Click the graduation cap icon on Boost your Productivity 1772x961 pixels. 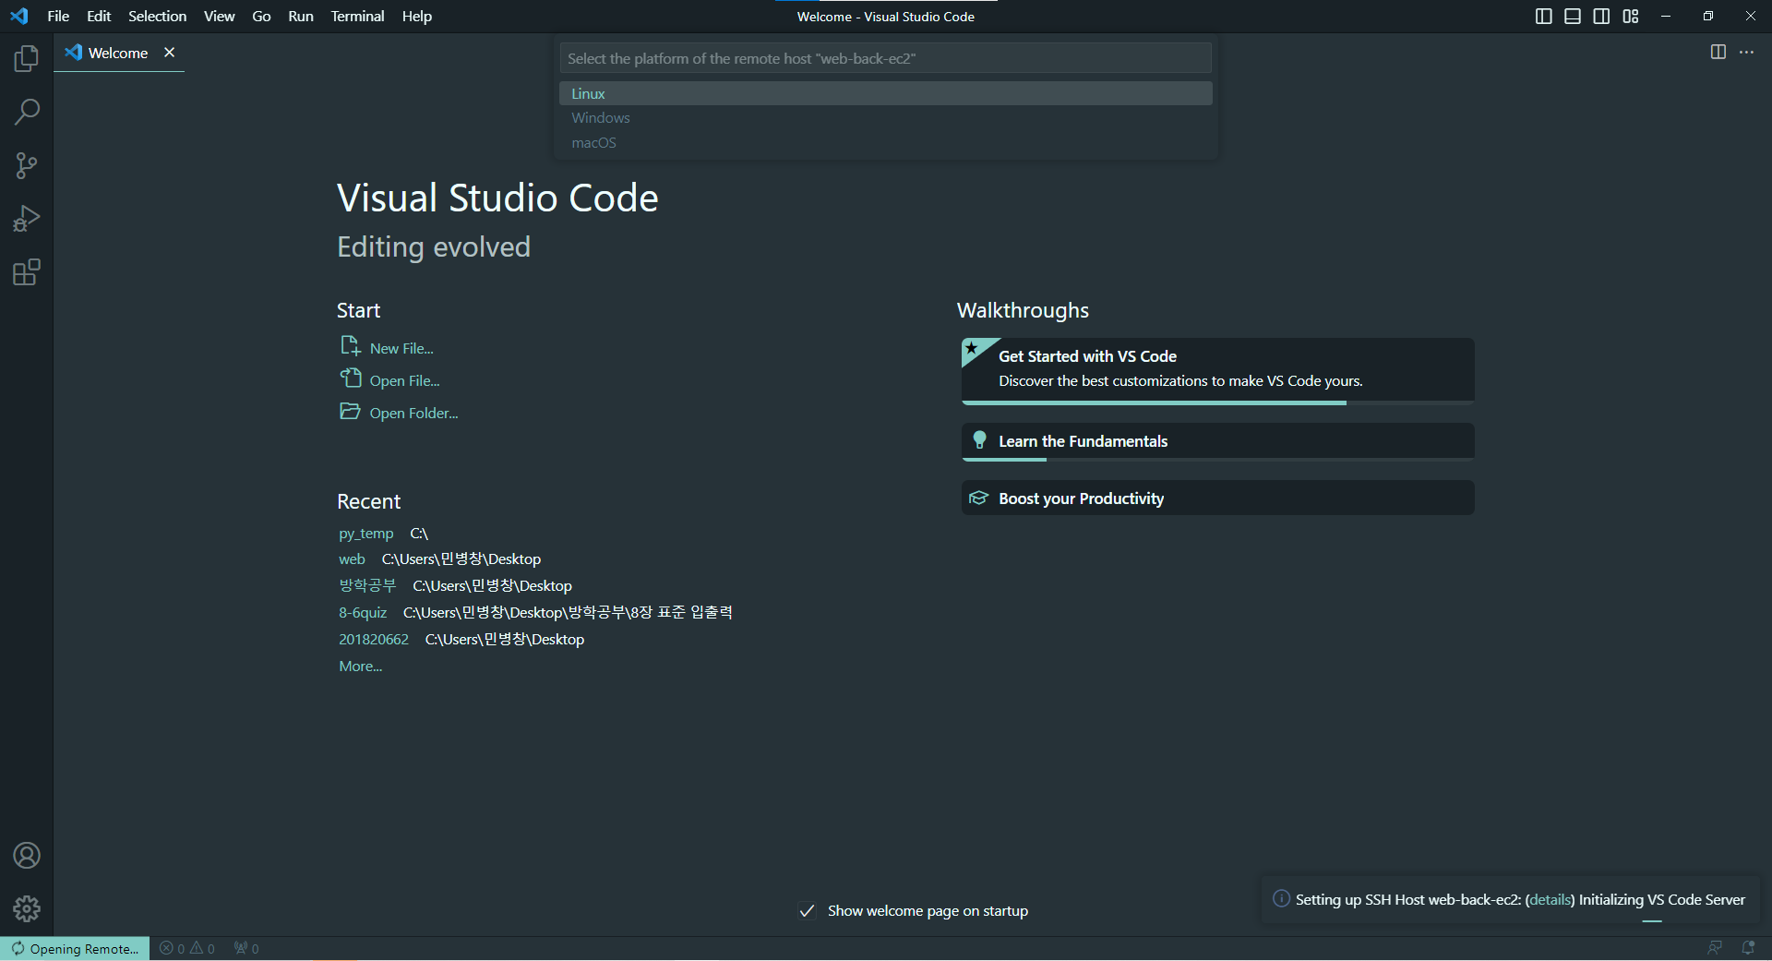(x=978, y=499)
